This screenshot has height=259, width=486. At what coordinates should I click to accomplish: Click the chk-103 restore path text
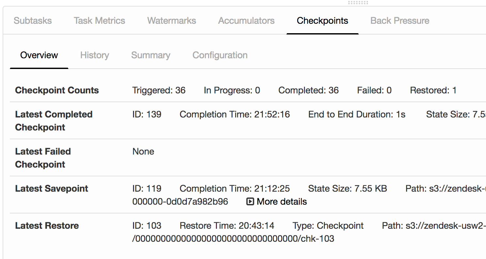[x=233, y=239]
